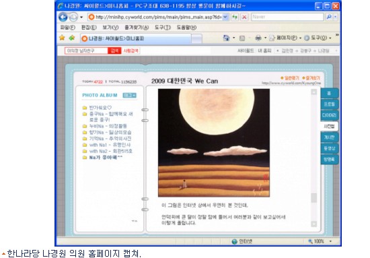Open the 보기(V) menu
The height and width of the screenshot is (258, 370).
[110, 28]
